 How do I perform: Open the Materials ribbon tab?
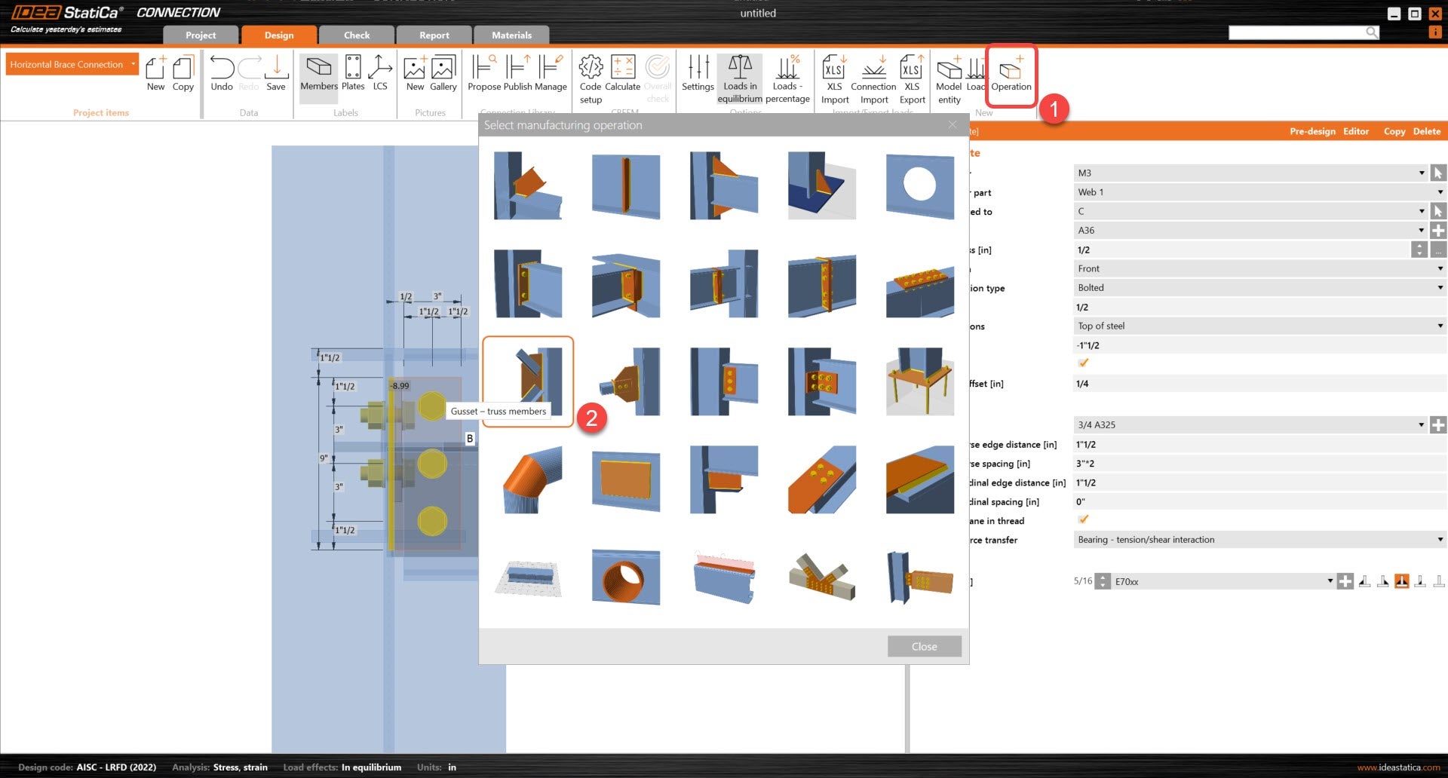pos(511,35)
